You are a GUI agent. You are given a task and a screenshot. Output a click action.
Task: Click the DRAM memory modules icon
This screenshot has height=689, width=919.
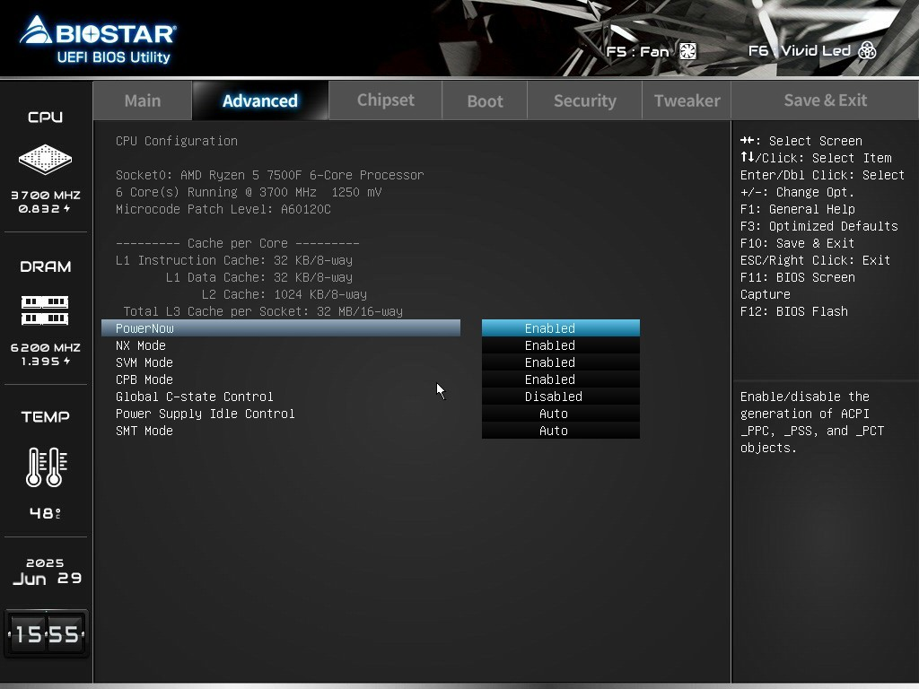tap(45, 310)
